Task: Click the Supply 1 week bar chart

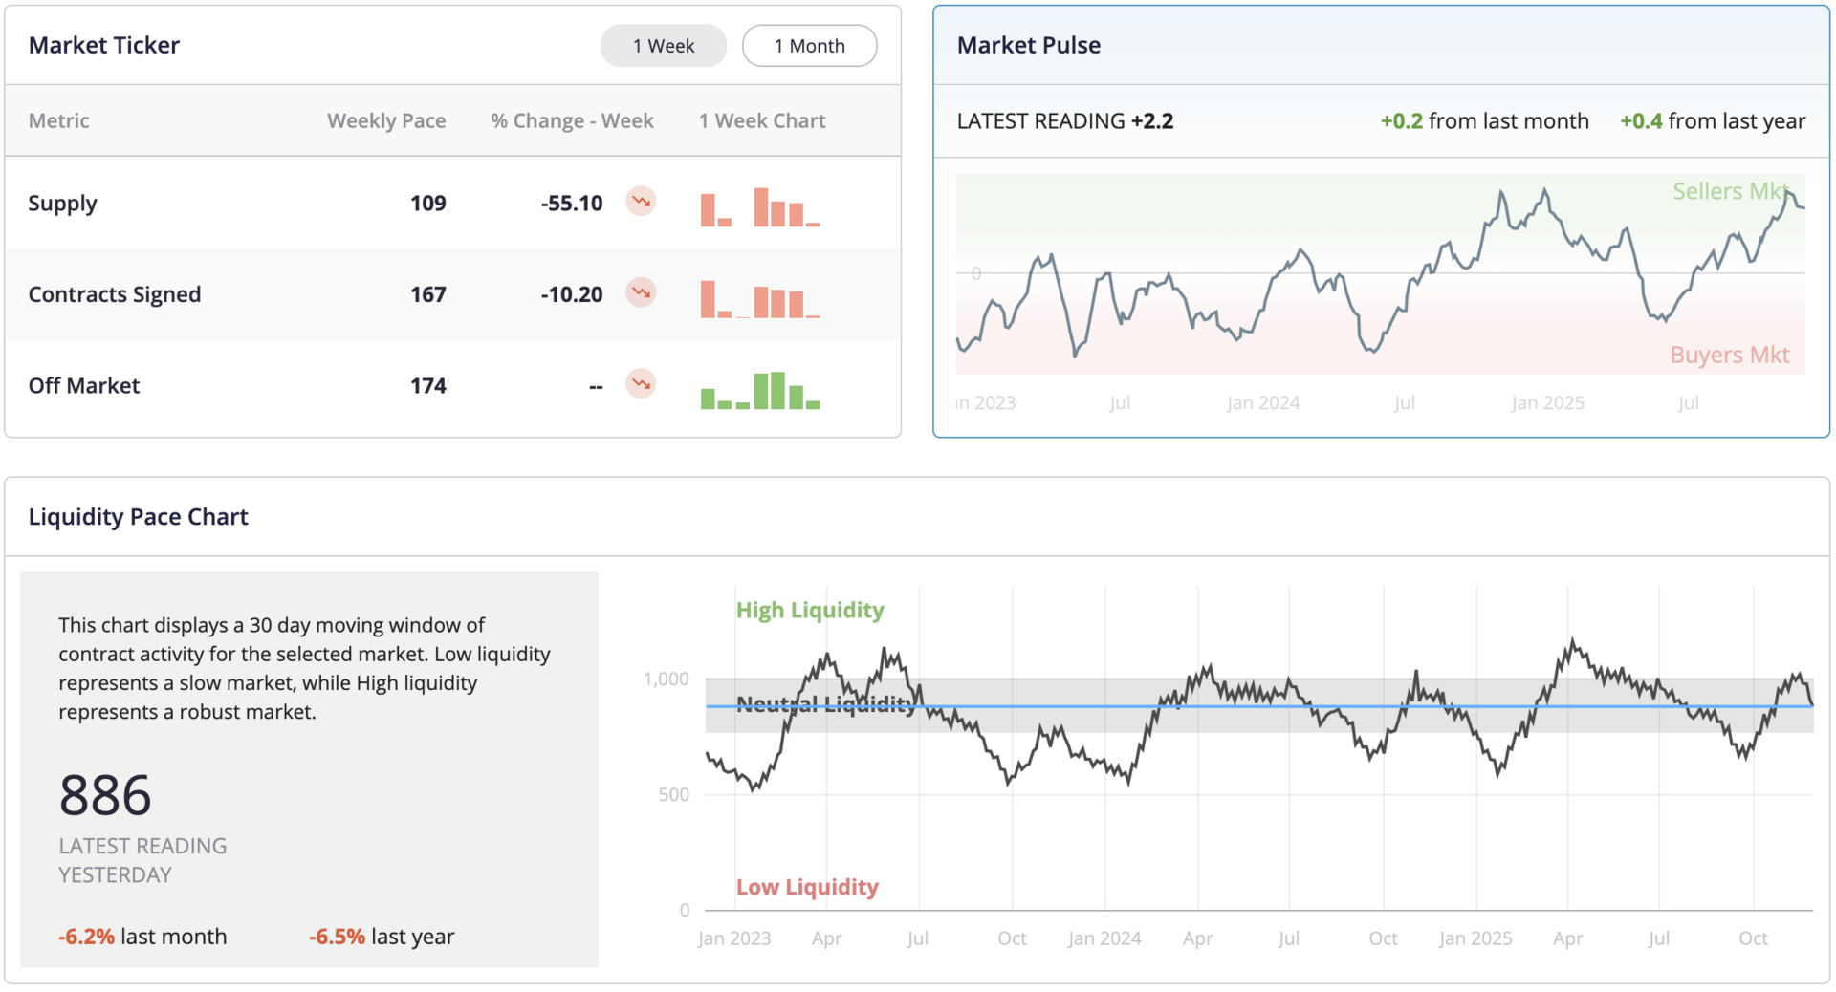Action: (x=760, y=206)
